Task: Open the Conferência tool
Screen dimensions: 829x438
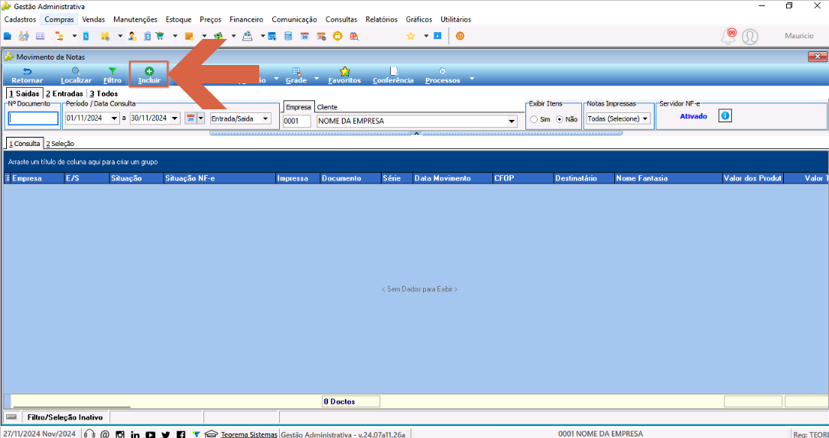Action: (393, 75)
